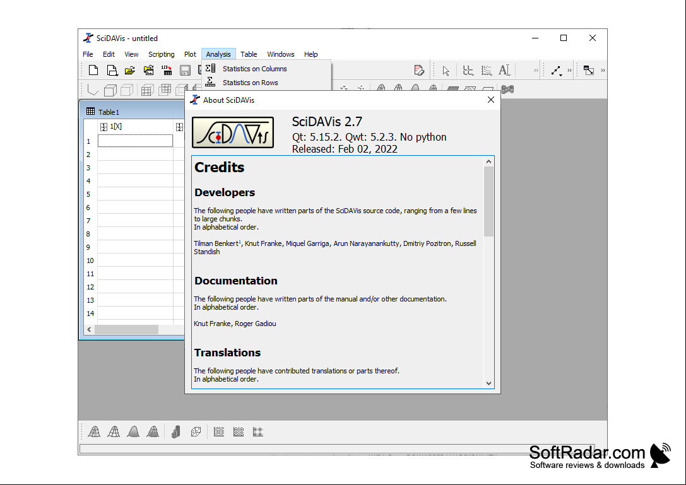Viewport: 686px width, 485px height.
Task: Select the 1[X] column header in Table1
Action: click(135, 126)
